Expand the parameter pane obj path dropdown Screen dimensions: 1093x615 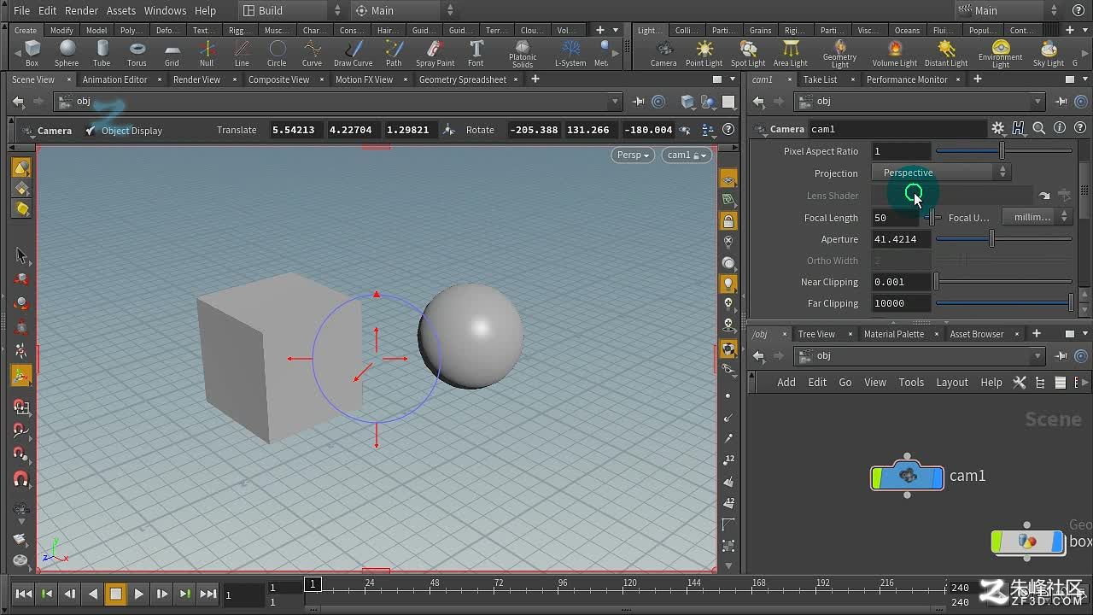[x=1037, y=101]
